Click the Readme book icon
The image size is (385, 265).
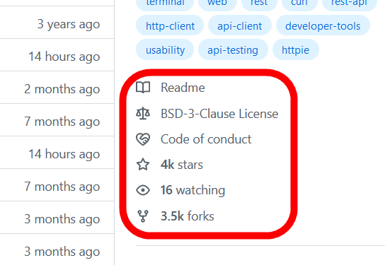coord(143,88)
